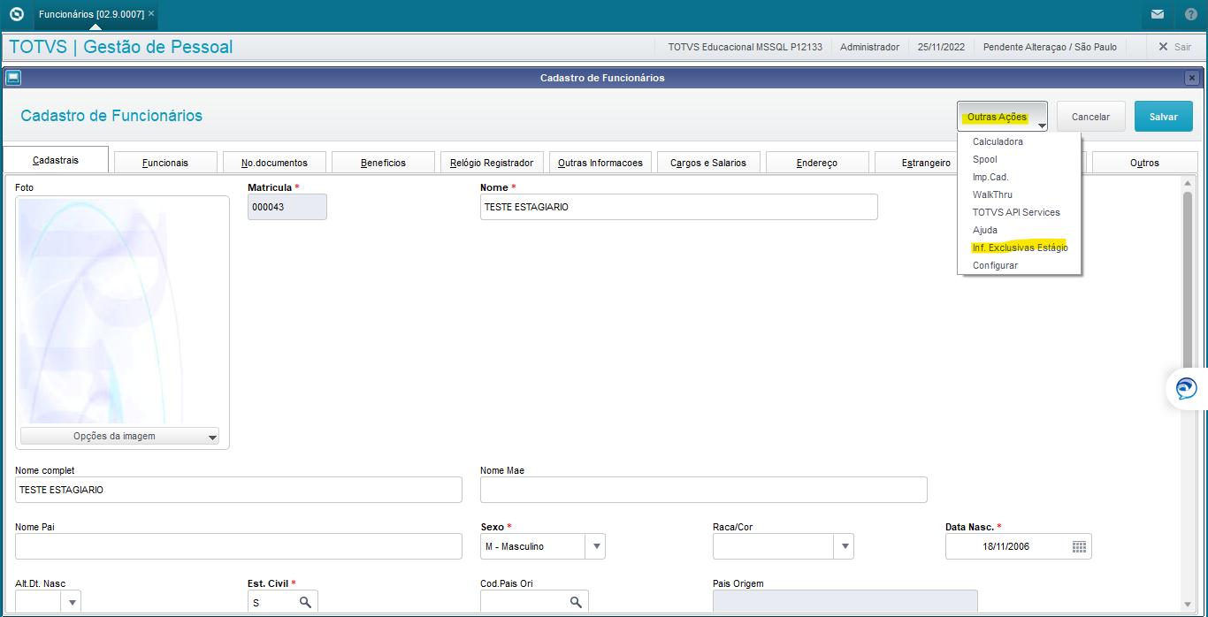Switch to the Estrangeiro tab
Screen dimensions: 1208x617
(915, 163)
